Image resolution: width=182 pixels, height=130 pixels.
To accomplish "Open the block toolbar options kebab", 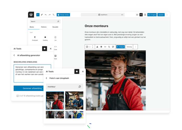I will (135, 47).
